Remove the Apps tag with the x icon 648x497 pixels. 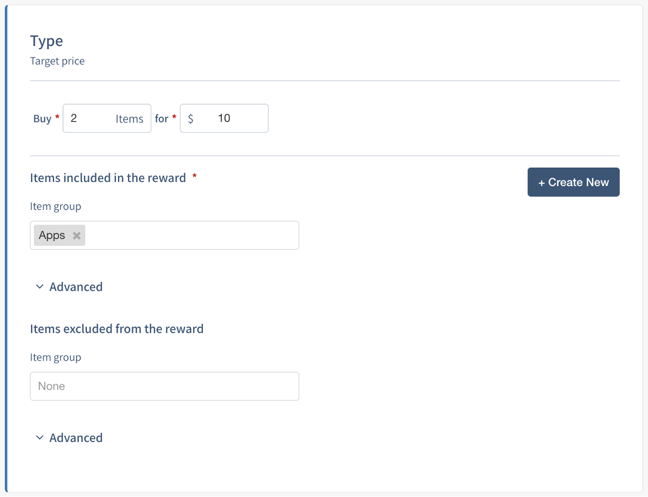coord(77,236)
